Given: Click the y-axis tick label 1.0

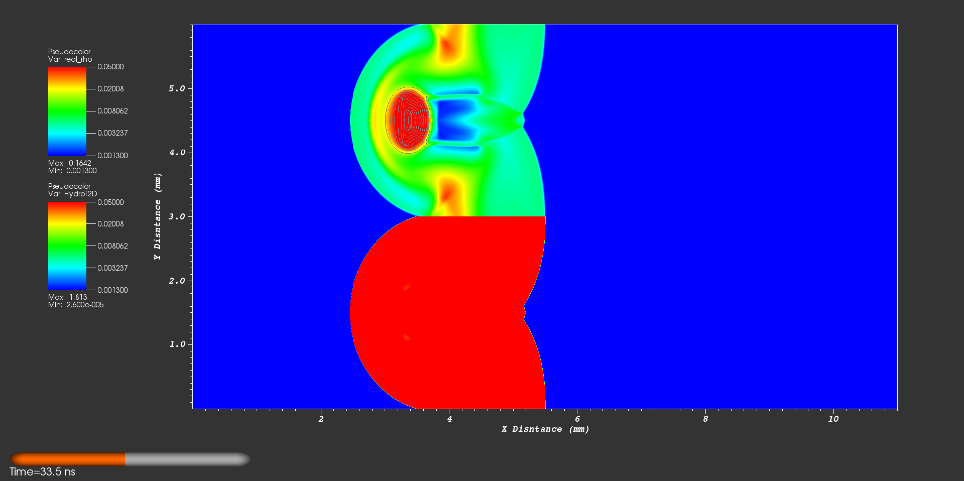Looking at the screenshot, I should pos(177,344).
